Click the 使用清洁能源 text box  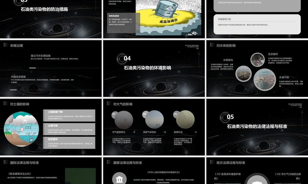coord(124,23)
